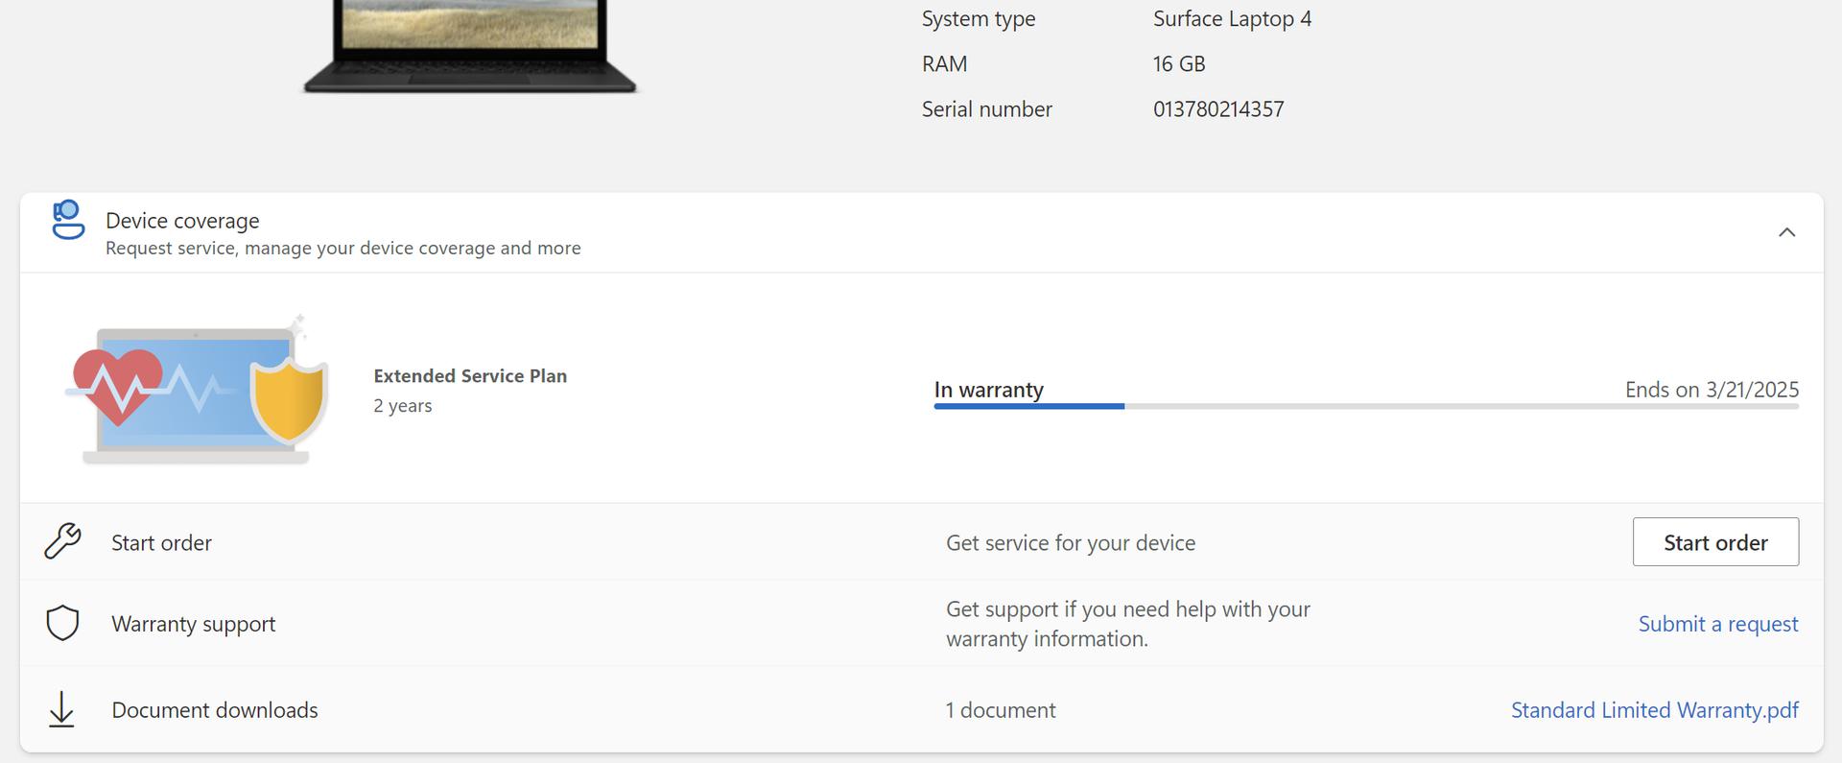The width and height of the screenshot is (1842, 763).
Task: Collapse the Device coverage section
Action: click(x=1786, y=232)
